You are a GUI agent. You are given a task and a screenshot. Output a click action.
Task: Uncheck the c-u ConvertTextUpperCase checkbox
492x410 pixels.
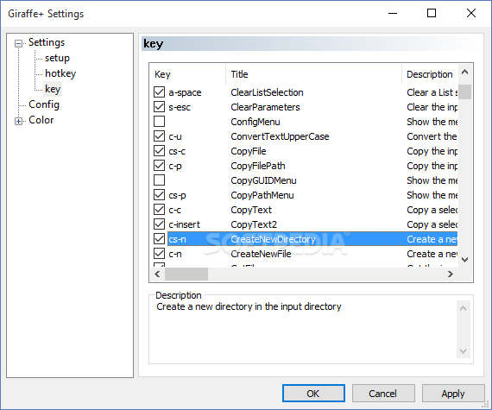tap(159, 136)
